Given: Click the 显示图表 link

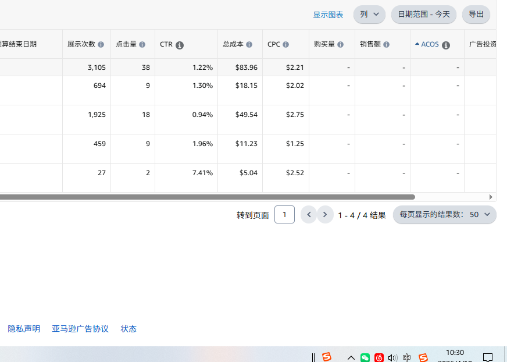Looking at the screenshot, I should pyautogui.click(x=328, y=15).
